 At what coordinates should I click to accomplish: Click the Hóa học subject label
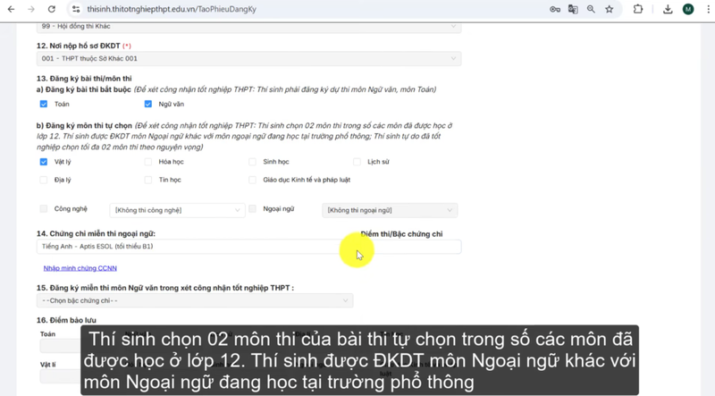point(171,162)
